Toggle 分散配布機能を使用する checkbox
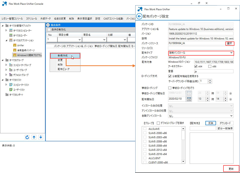240x173 pixels. [x=169, y=76]
